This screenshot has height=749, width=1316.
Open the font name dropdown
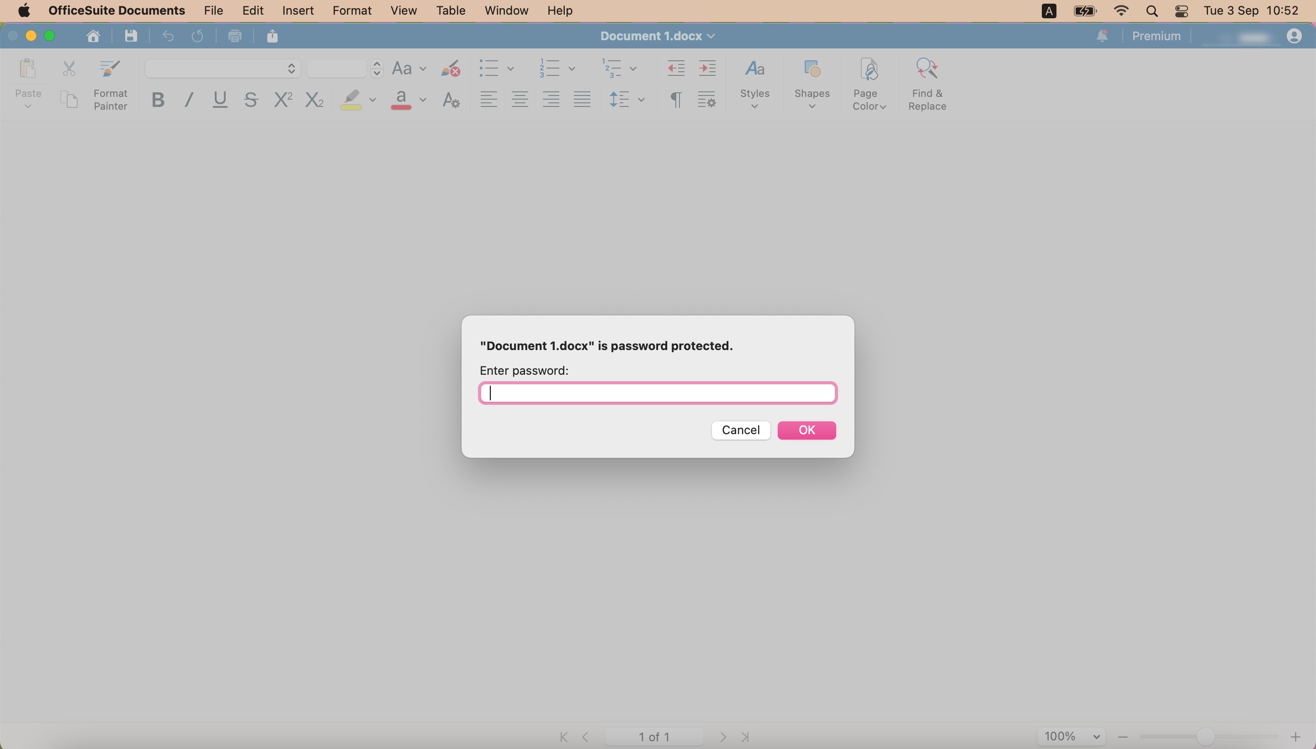[291, 69]
